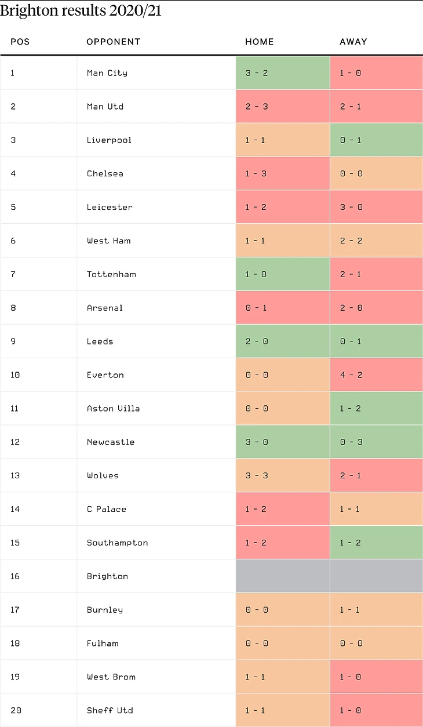Click the Brighton results 2020/21 title
Screen dimensions: 423x727
[81, 11]
